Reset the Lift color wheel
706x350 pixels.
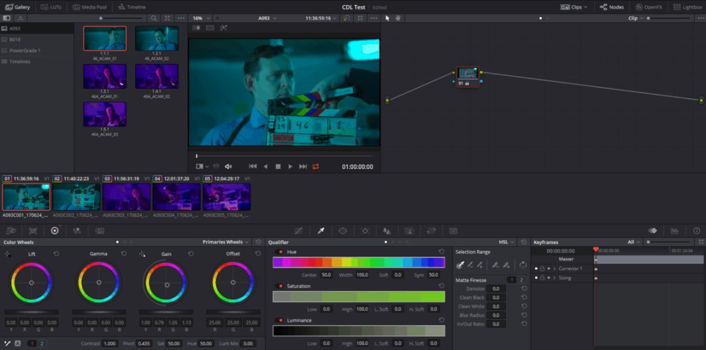[56, 253]
